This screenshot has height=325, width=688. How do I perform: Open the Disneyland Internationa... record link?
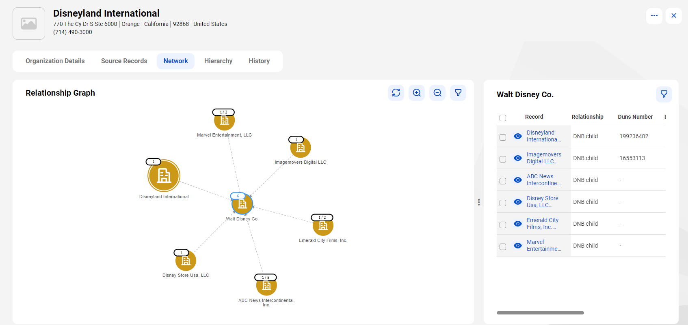click(x=544, y=136)
